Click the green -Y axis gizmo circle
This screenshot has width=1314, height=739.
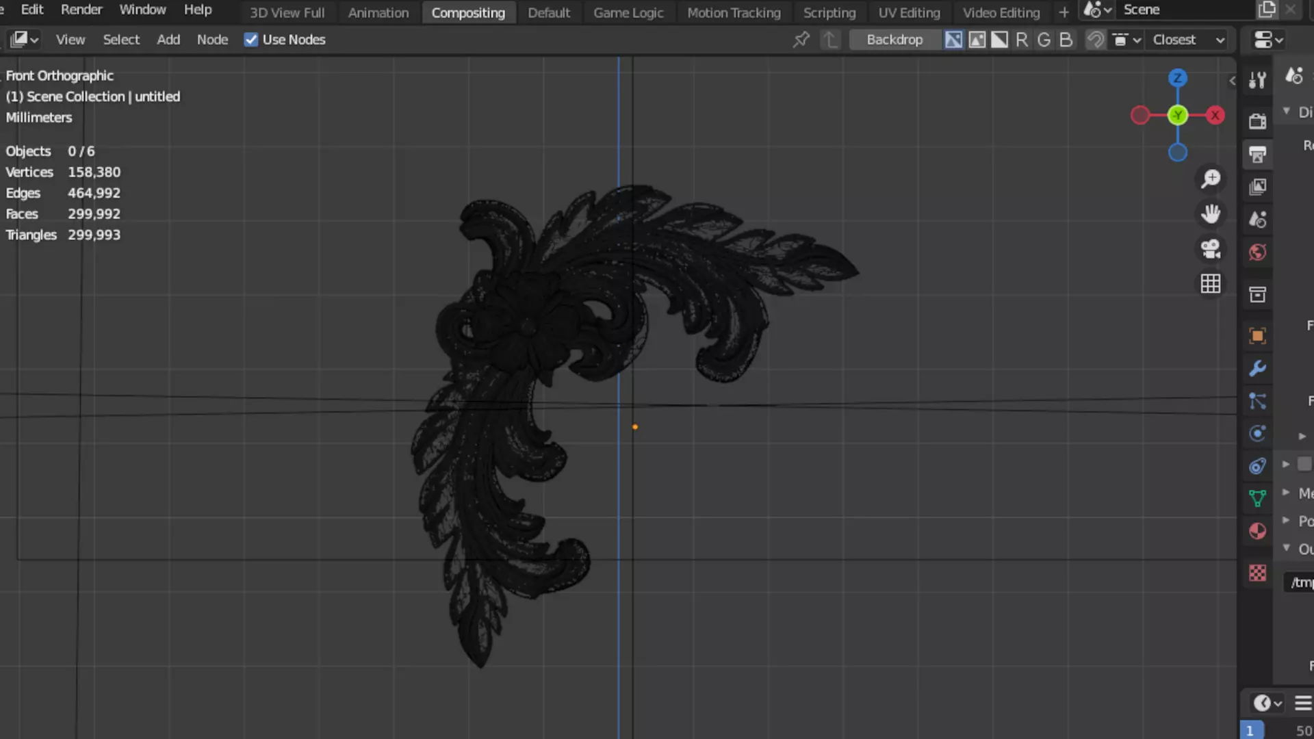click(1177, 116)
